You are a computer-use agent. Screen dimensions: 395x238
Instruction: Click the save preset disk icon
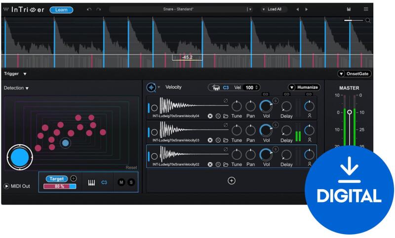pos(349,9)
